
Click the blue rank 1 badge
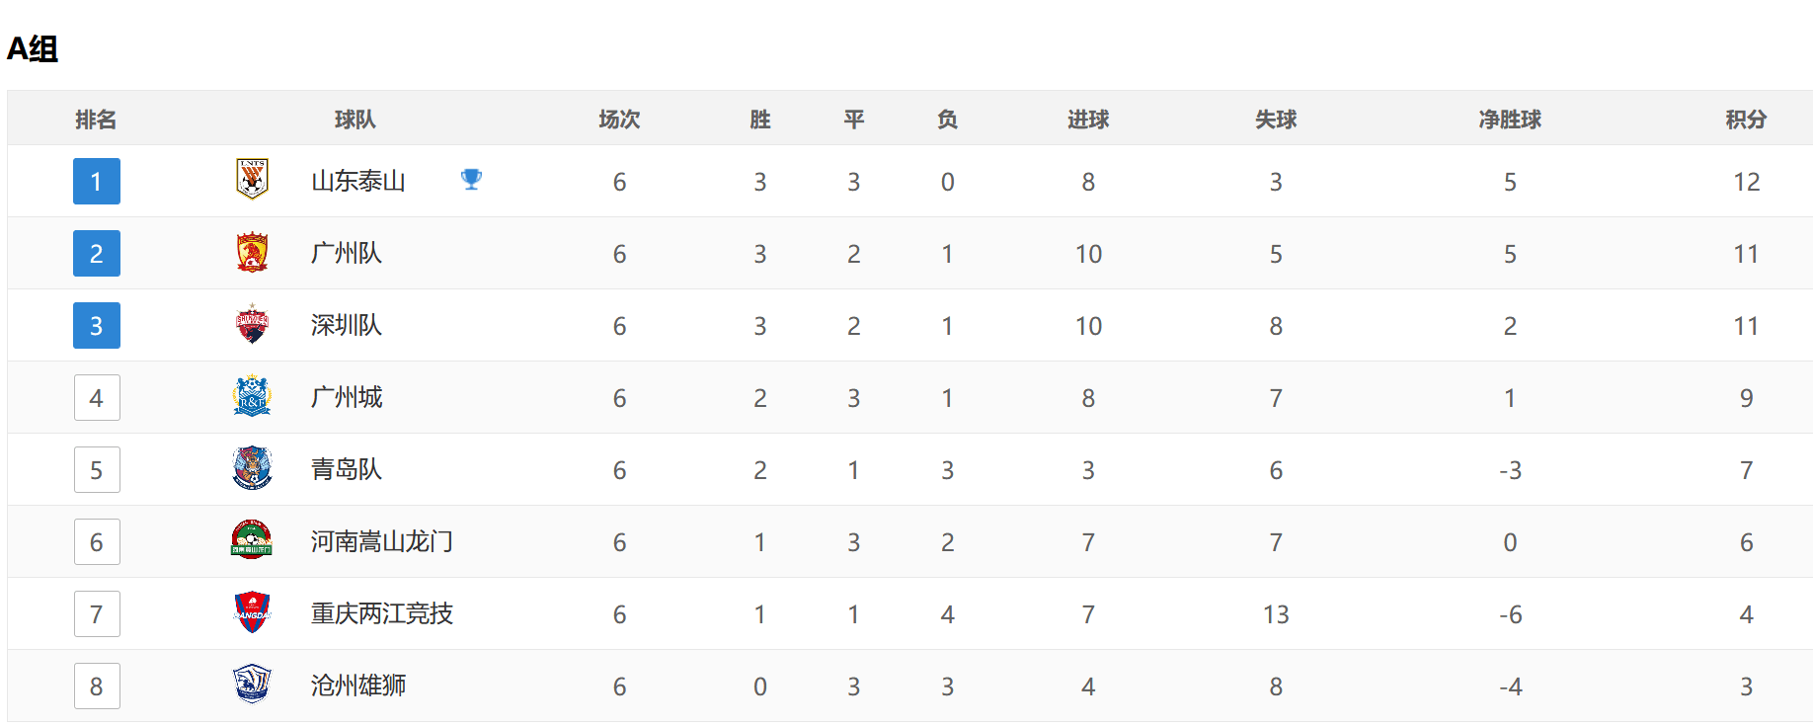point(97,181)
